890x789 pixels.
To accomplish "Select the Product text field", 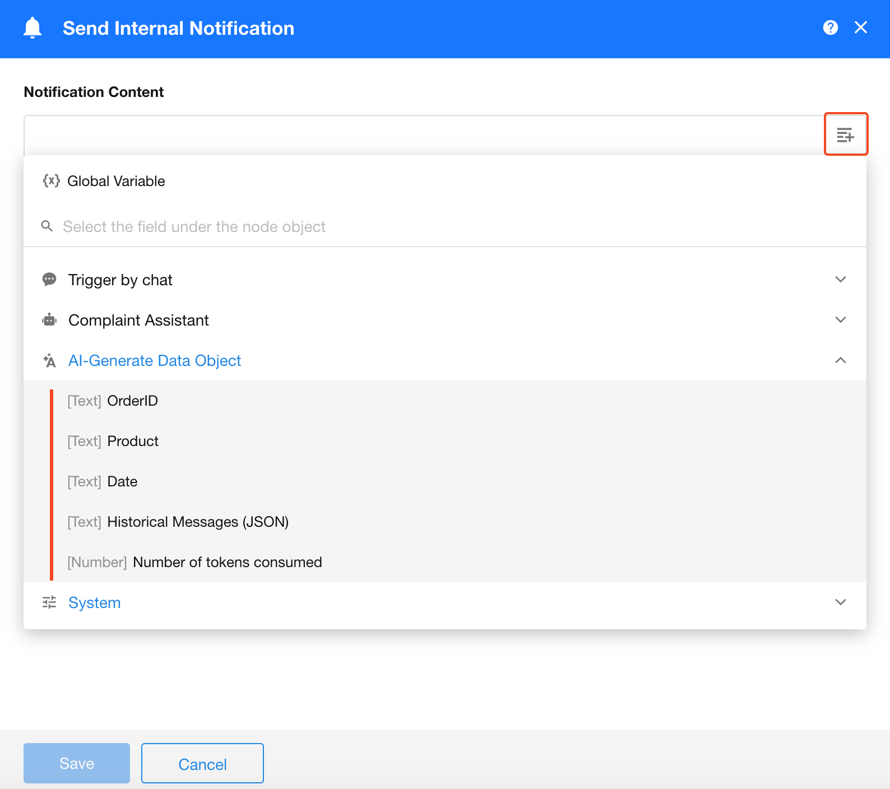I will 133,441.
